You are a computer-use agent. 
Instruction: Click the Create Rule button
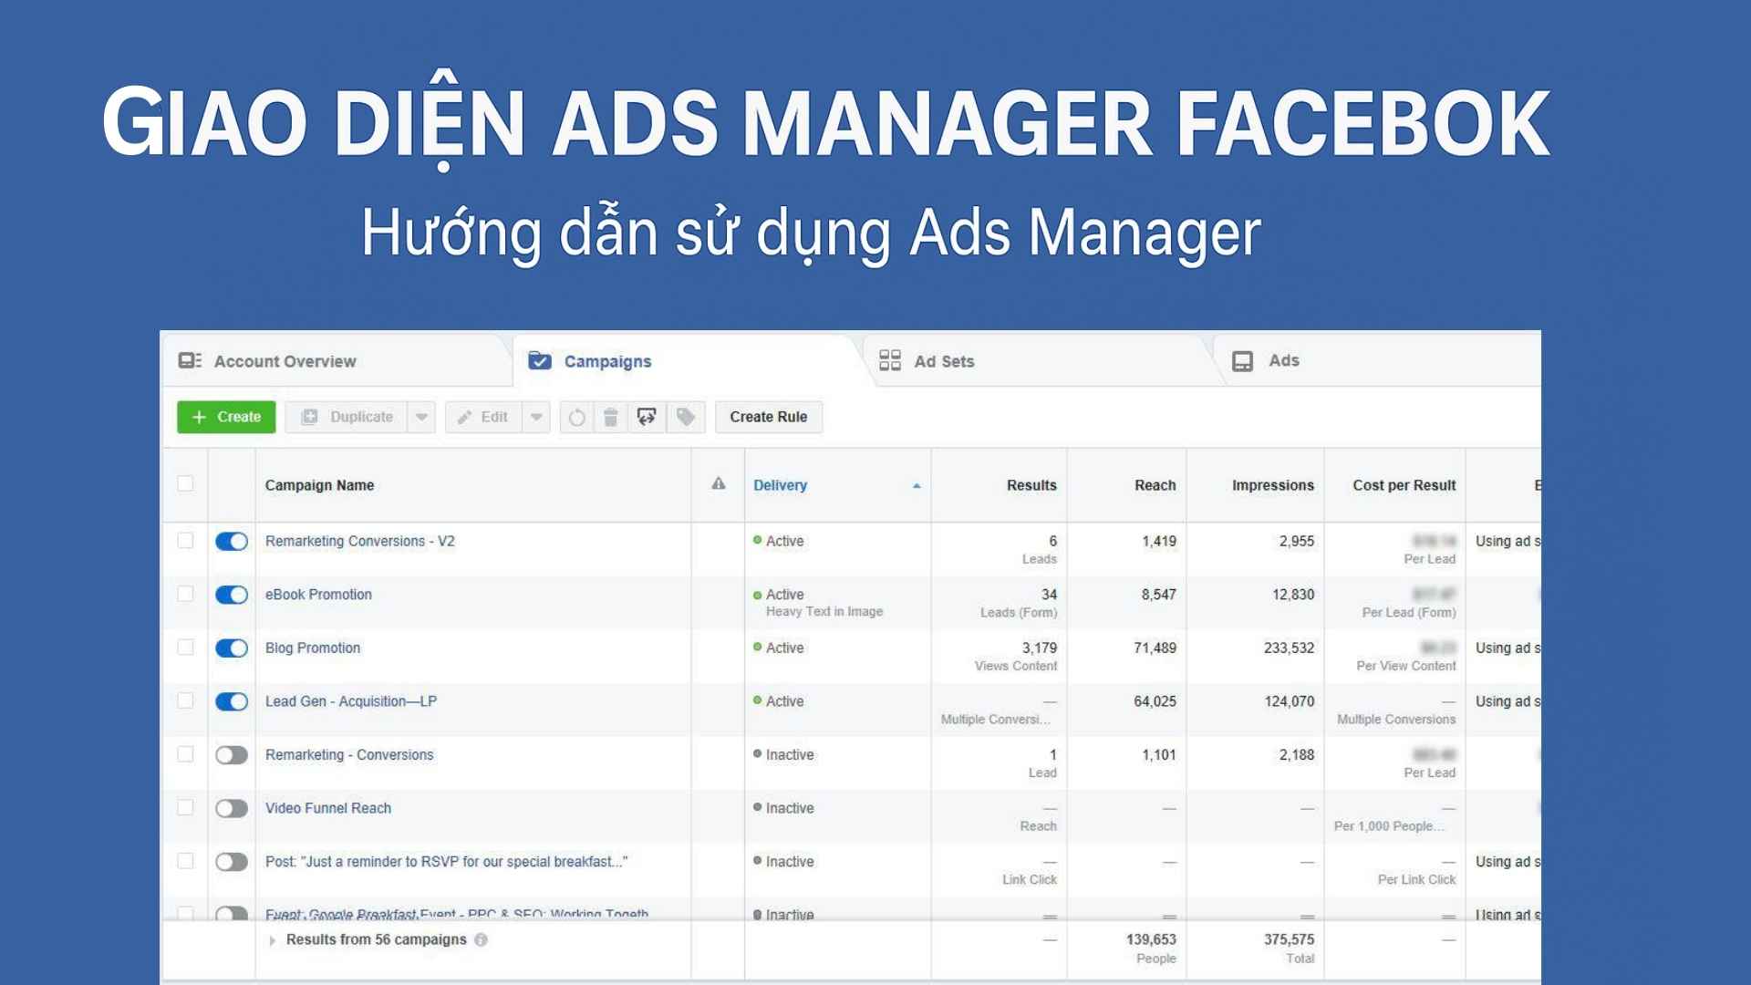pos(768,417)
